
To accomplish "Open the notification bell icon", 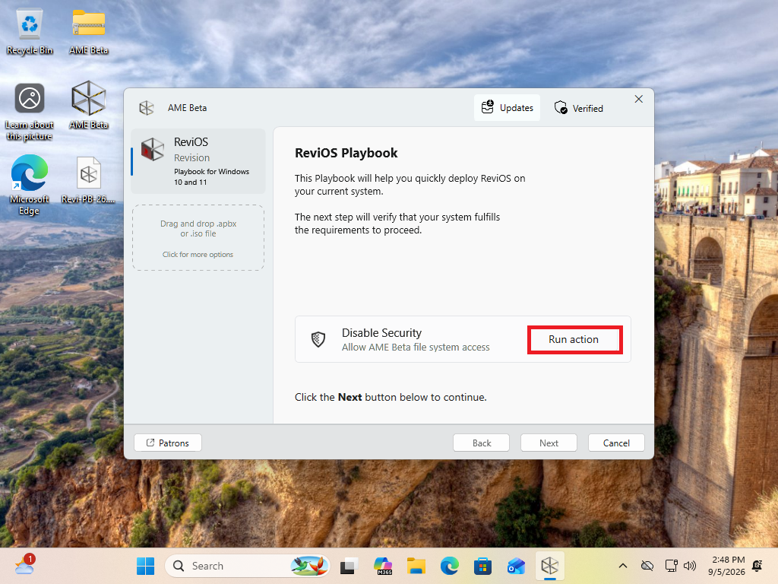I will [x=757, y=565].
